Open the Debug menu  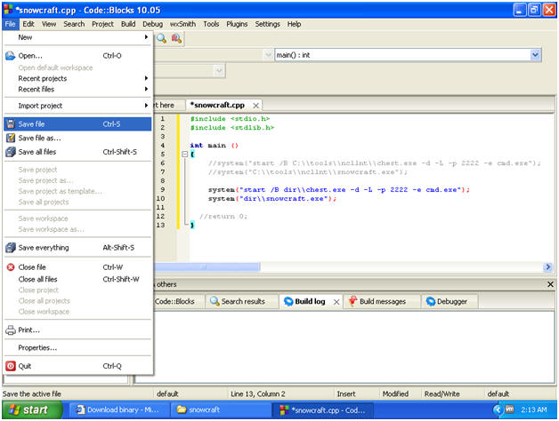tap(152, 24)
